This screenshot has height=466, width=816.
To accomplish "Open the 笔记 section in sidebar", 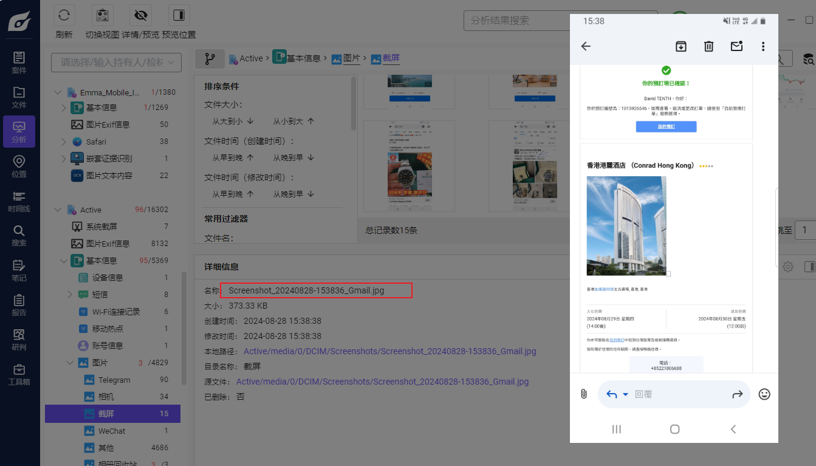I will (19, 270).
